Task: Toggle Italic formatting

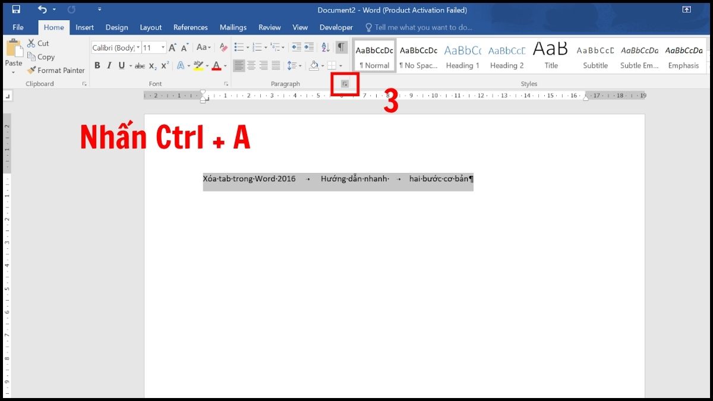Action: [108, 66]
